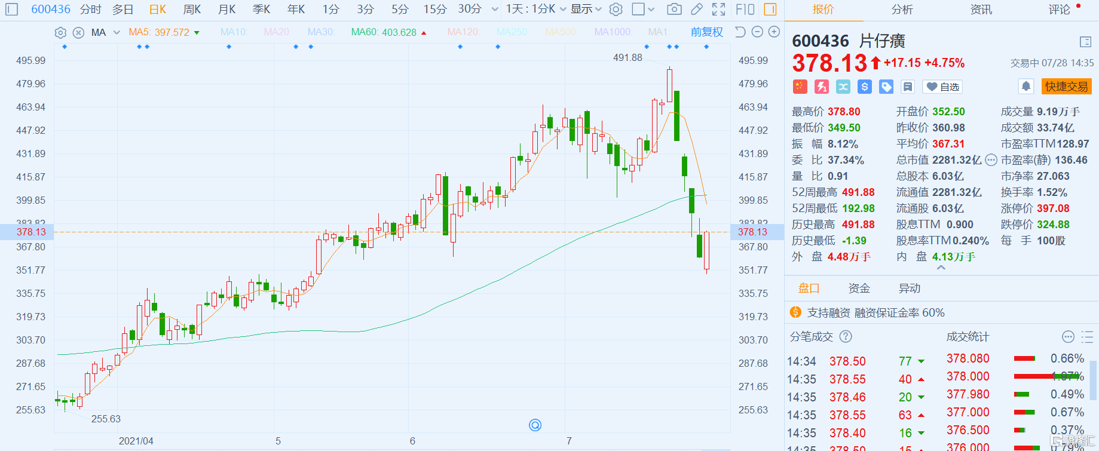Click stock code 600436 in toolbar

51,10
